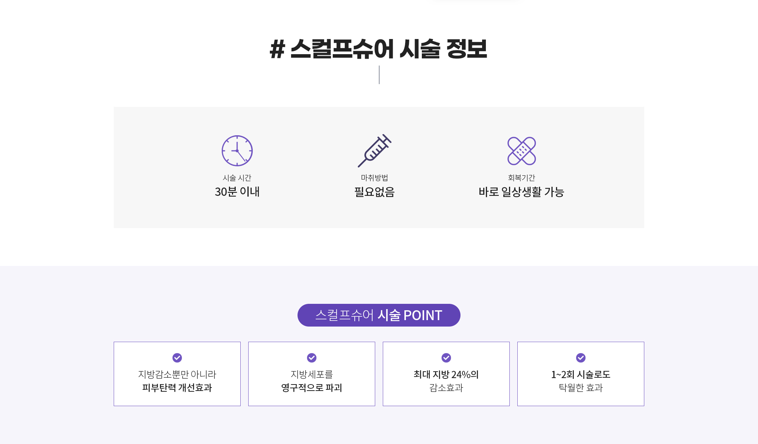Click the 마취방법 label
Viewport: 758px width, 444px height.
374,178
